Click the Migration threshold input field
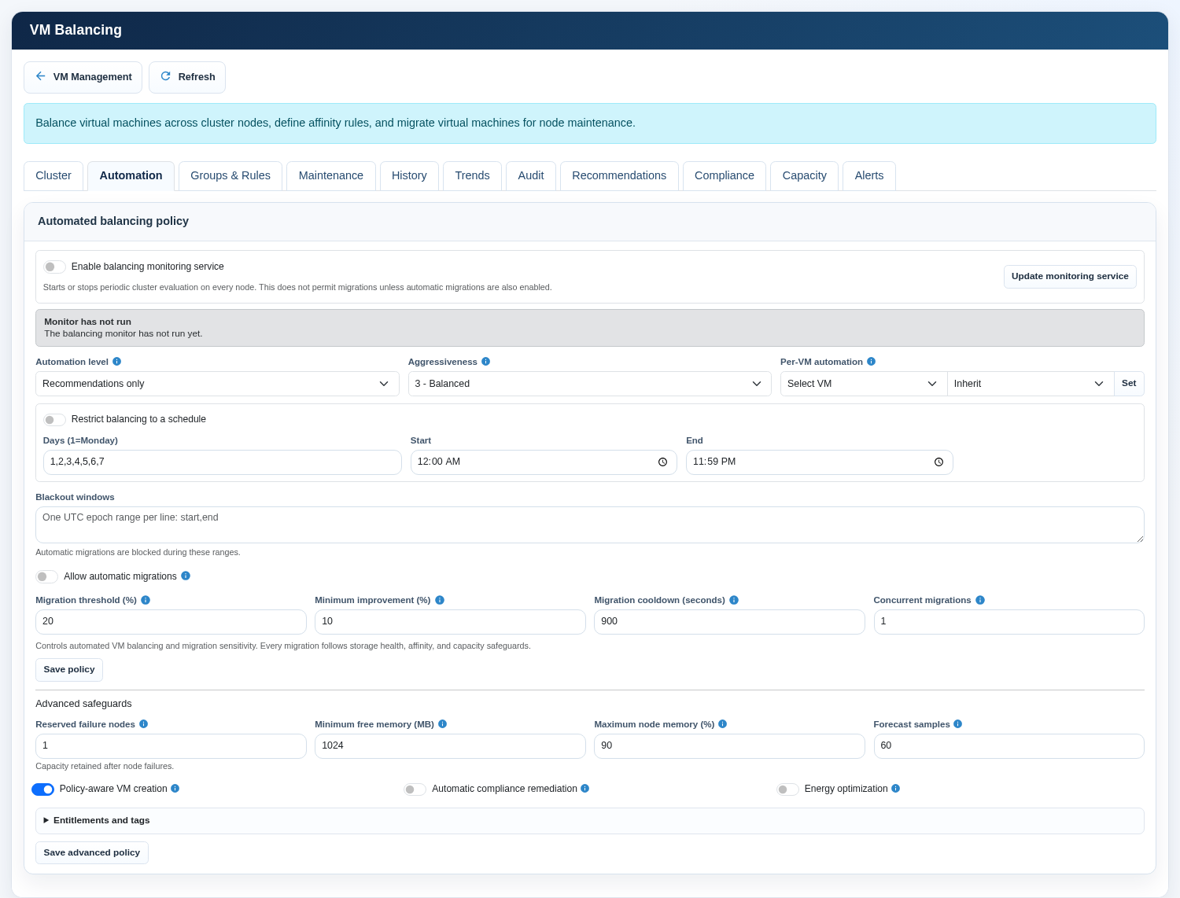Image resolution: width=1180 pixels, height=898 pixels. coord(171,622)
